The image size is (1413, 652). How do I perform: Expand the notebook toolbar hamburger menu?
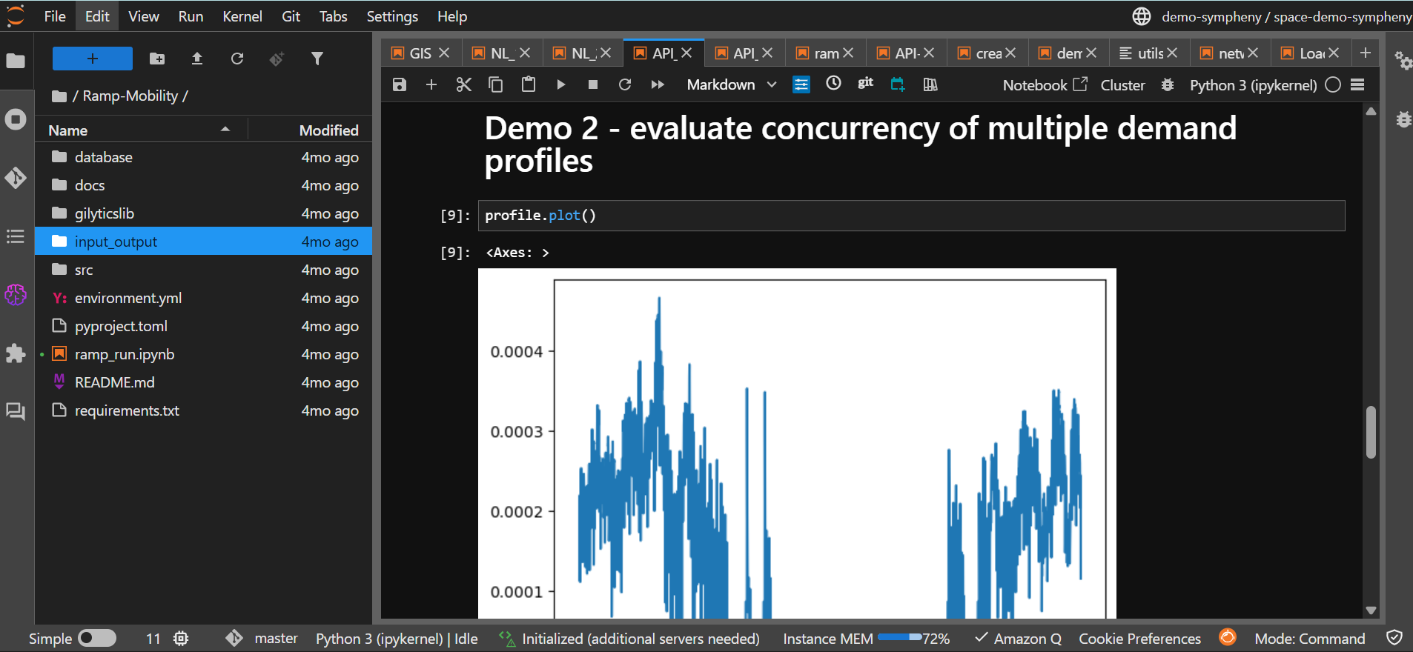tap(1357, 84)
